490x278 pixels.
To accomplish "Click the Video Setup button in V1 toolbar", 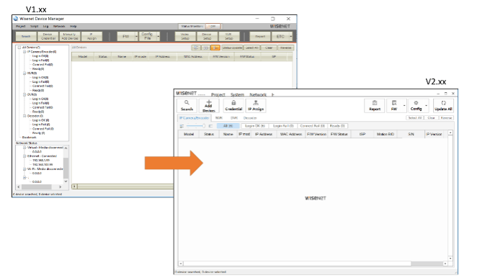I will (185, 37).
